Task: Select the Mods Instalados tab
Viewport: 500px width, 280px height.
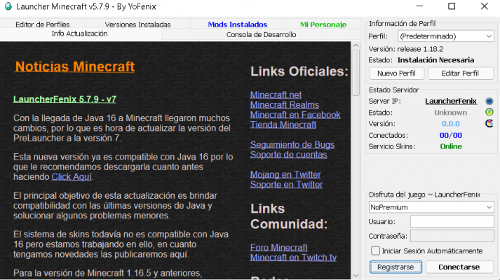Action: [236, 24]
